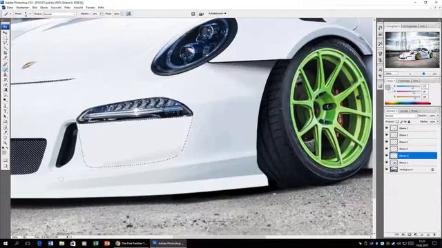Toggle lock all padlock in Ebenen panel

point(409,122)
